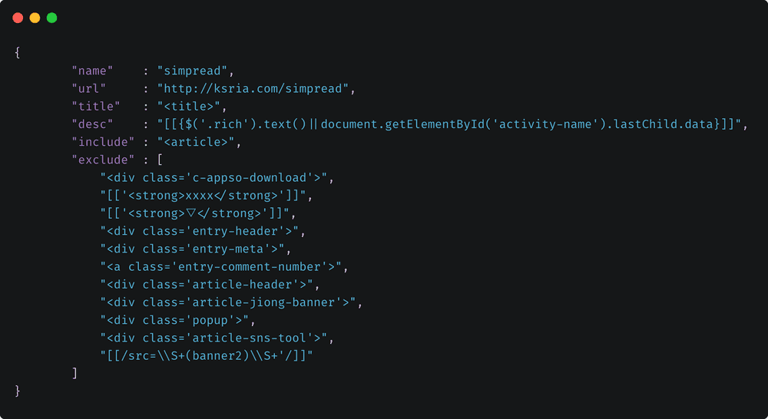Place cursor on the "<title>" value
This screenshot has width=768, height=419.
click(189, 107)
